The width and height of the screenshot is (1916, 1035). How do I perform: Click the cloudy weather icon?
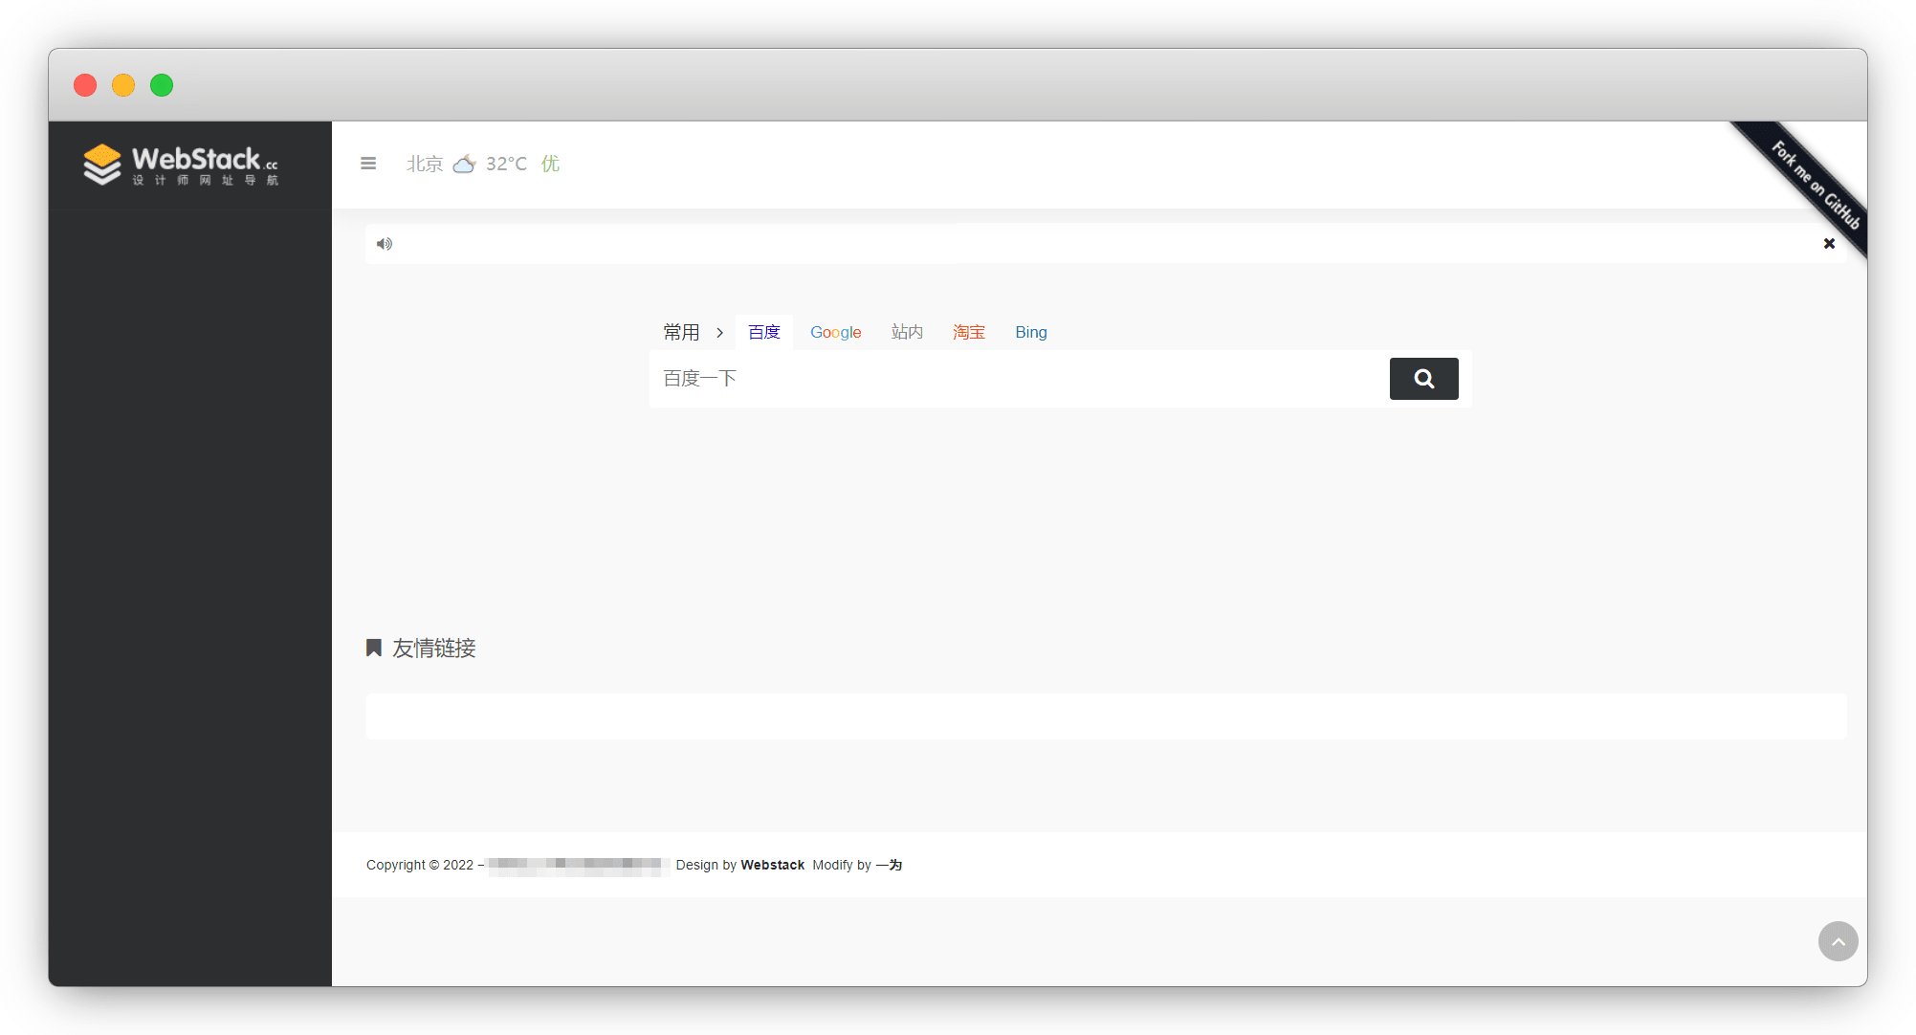click(464, 164)
